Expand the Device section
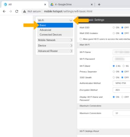The image size is (130, 137). click(x=55, y=46)
